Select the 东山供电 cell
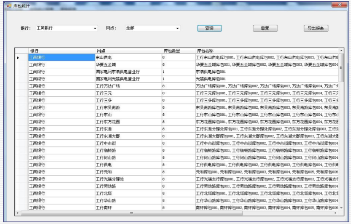351x224 pixels. [x=129, y=57]
